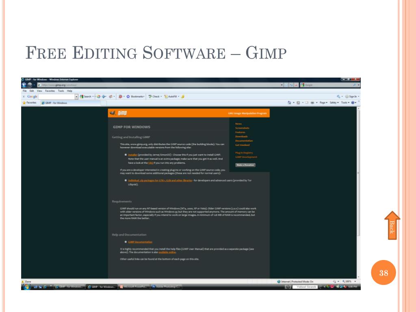Click the Google toolbar search text field
The height and width of the screenshot is (312, 416).
pos(56,97)
